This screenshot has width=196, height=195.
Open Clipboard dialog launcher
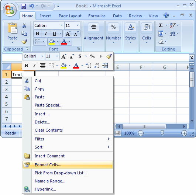[x=27, y=49]
